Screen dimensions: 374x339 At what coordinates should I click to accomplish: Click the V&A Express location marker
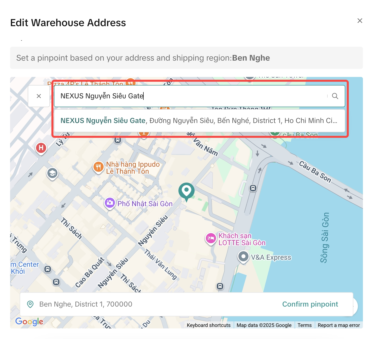[243, 257]
